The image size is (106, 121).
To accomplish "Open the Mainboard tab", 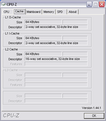I will point(34,12).
